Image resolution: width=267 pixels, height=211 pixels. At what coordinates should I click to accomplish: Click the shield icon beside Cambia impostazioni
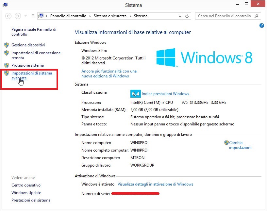[x=226, y=143]
